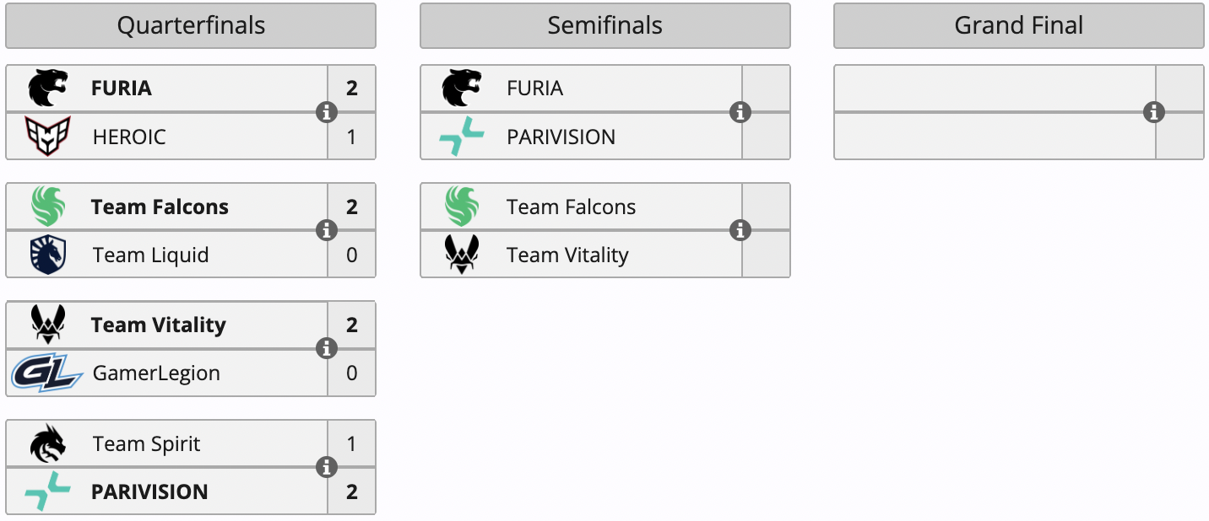The height and width of the screenshot is (521, 1209).
Task: Open info for Team Falcons vs Team Liquid
Action: pos(327,230)
